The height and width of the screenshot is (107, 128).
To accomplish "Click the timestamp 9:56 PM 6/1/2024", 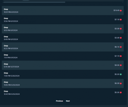I will 11,21.
